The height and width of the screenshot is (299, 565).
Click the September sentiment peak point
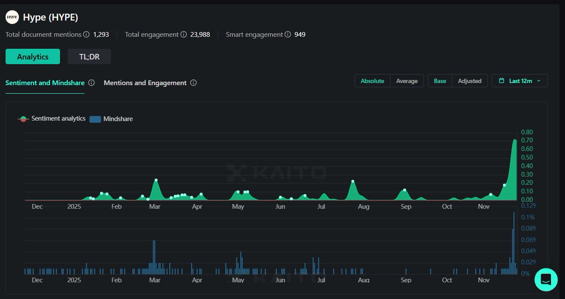tap(404, 190)
